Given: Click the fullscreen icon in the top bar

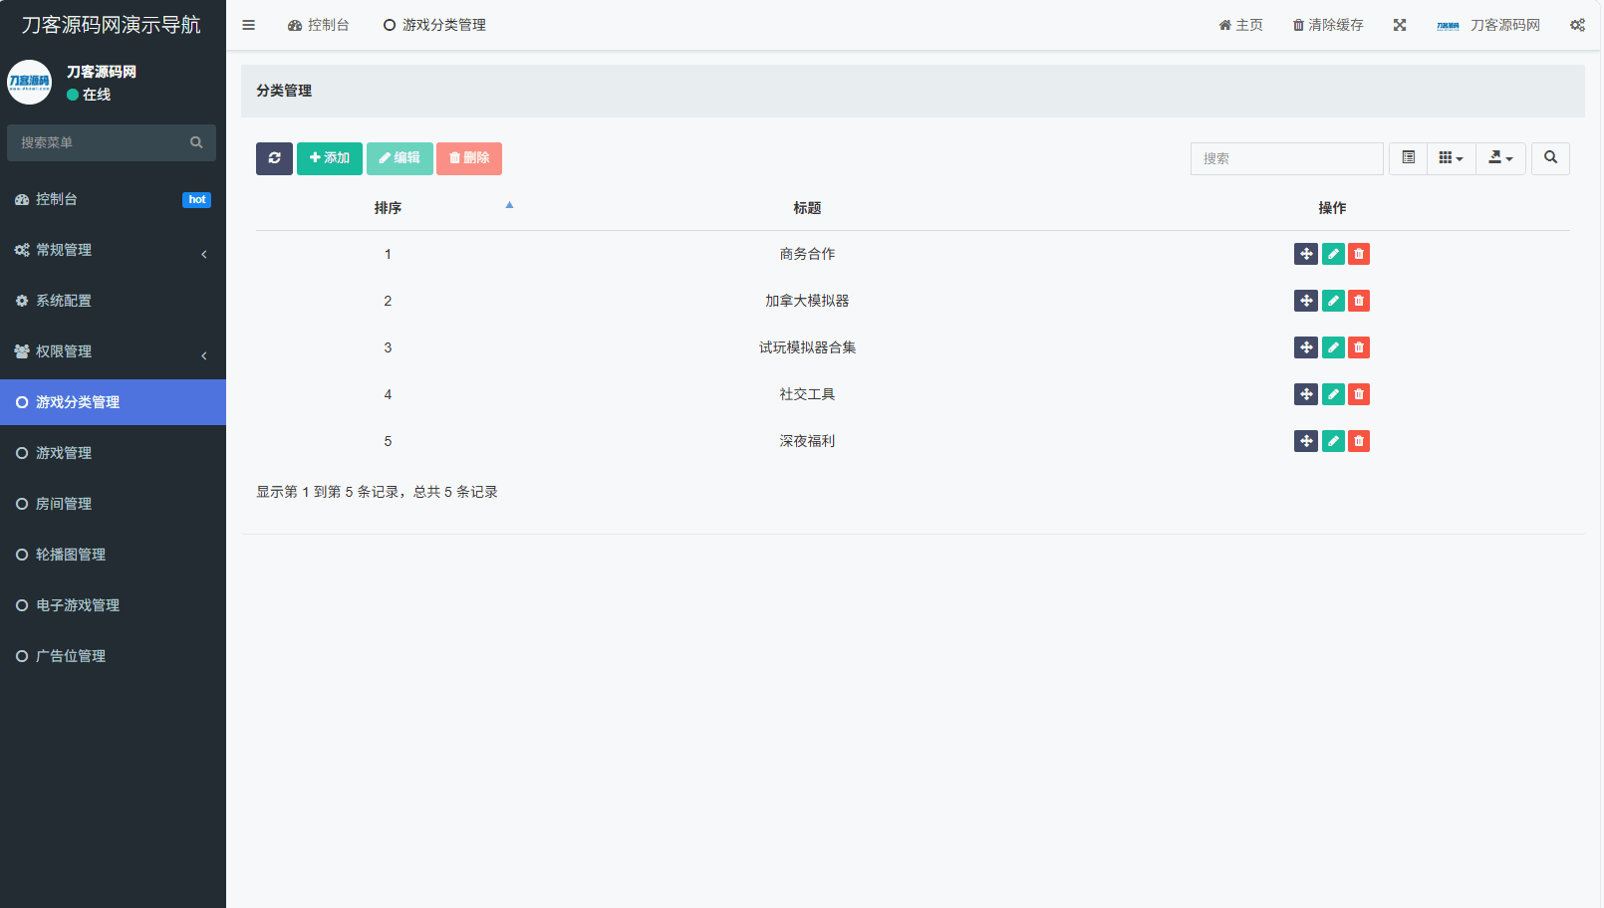Looking at the screenshot, I should point(1400,25).
